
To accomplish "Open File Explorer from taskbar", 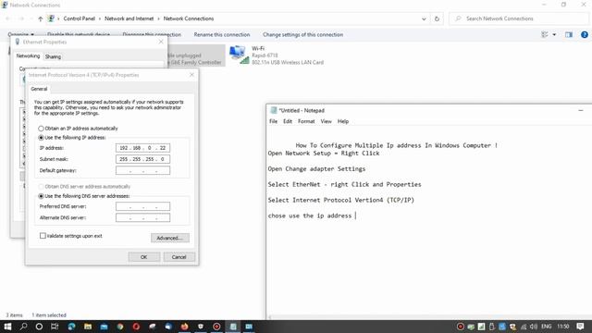I will click(x=88, y=327).
